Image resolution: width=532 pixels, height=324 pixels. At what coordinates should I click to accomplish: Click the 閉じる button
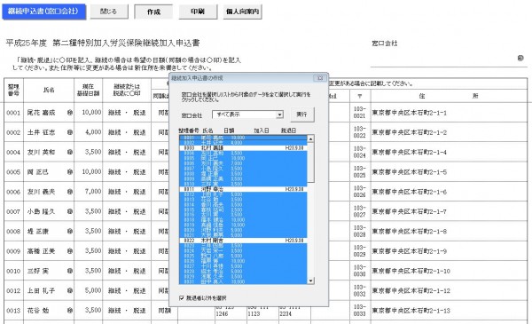click(x=109, y=12)
